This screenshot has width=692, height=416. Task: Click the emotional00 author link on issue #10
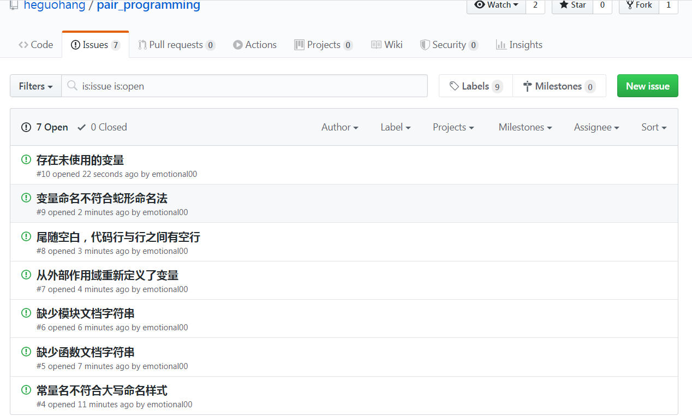click(x=174, y=174)
